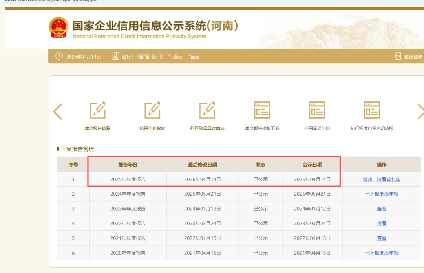The height and width of the screenshot is (273, 424).
Task: Click the 序号 column header
Action: pyautogui.click(x=73, y=165)
